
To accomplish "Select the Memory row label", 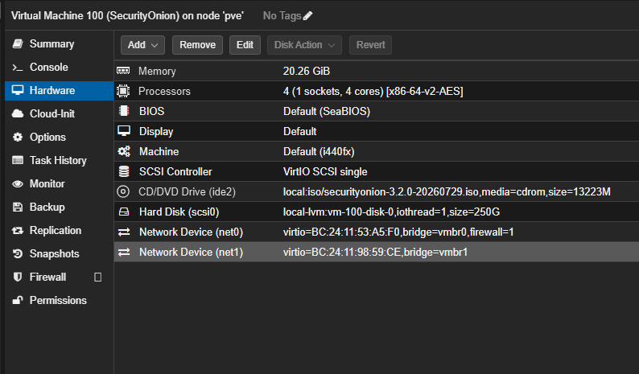I will click(x=157, y=72).
